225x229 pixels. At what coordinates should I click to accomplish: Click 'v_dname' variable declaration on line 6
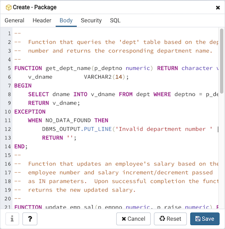(x=40, y=77)
